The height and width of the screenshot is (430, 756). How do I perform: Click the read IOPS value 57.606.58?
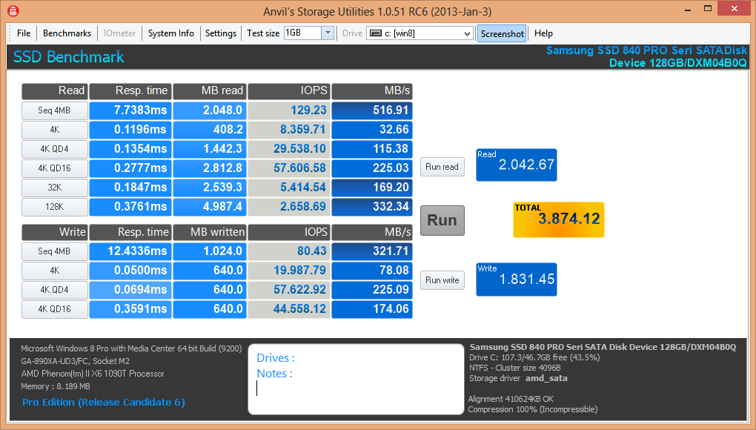pyautogui.click(x=289, y=168)
